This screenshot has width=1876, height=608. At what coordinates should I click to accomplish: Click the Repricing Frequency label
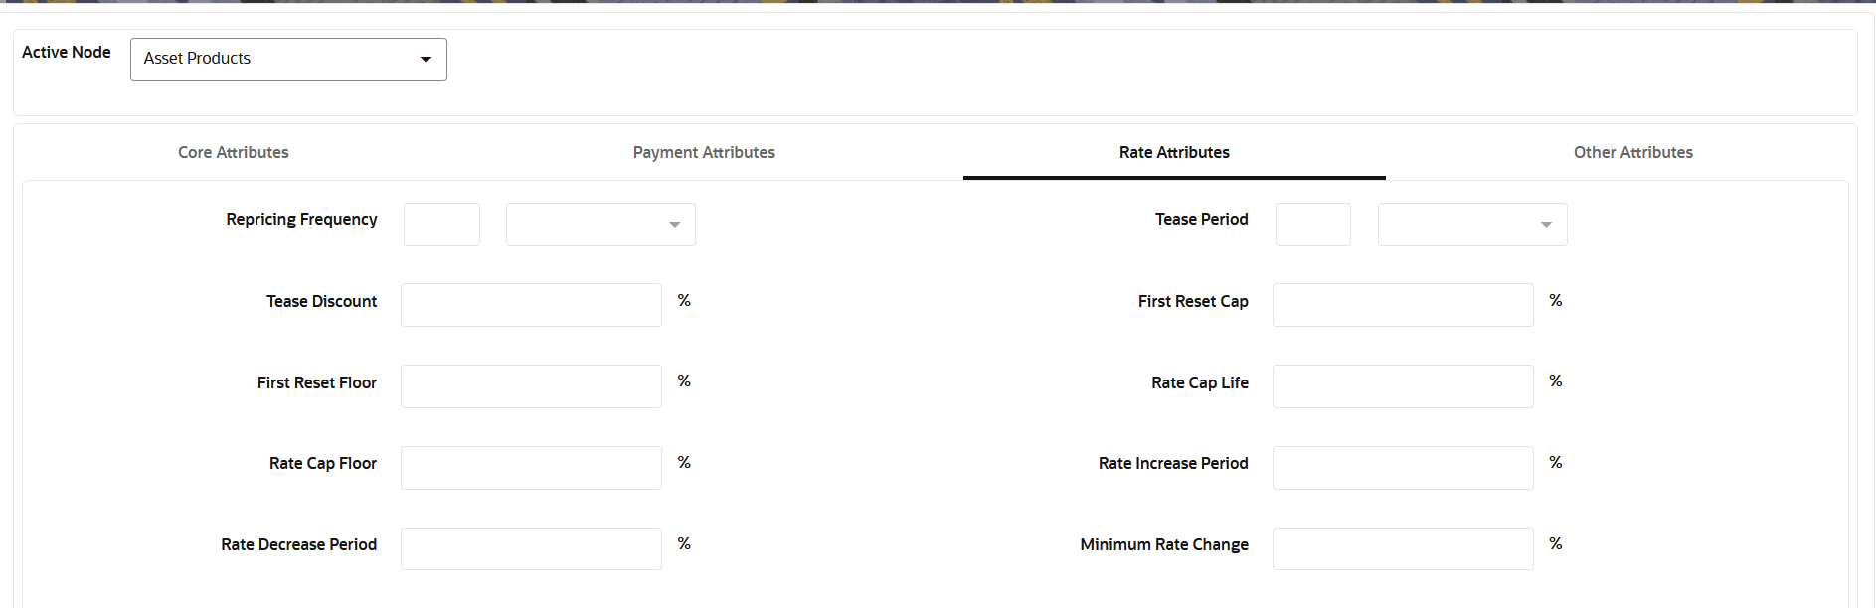point(301,220)
